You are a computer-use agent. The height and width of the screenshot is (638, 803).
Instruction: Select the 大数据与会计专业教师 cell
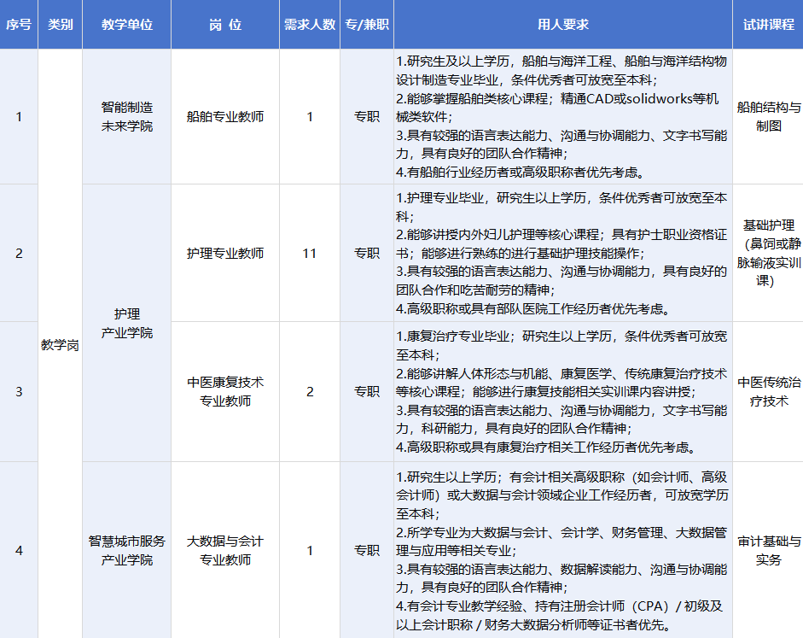point(225,550)
